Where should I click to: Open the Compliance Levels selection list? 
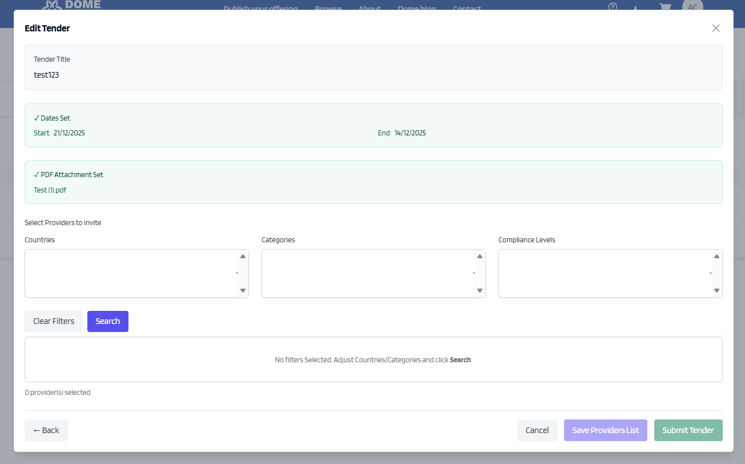point(605,273)
